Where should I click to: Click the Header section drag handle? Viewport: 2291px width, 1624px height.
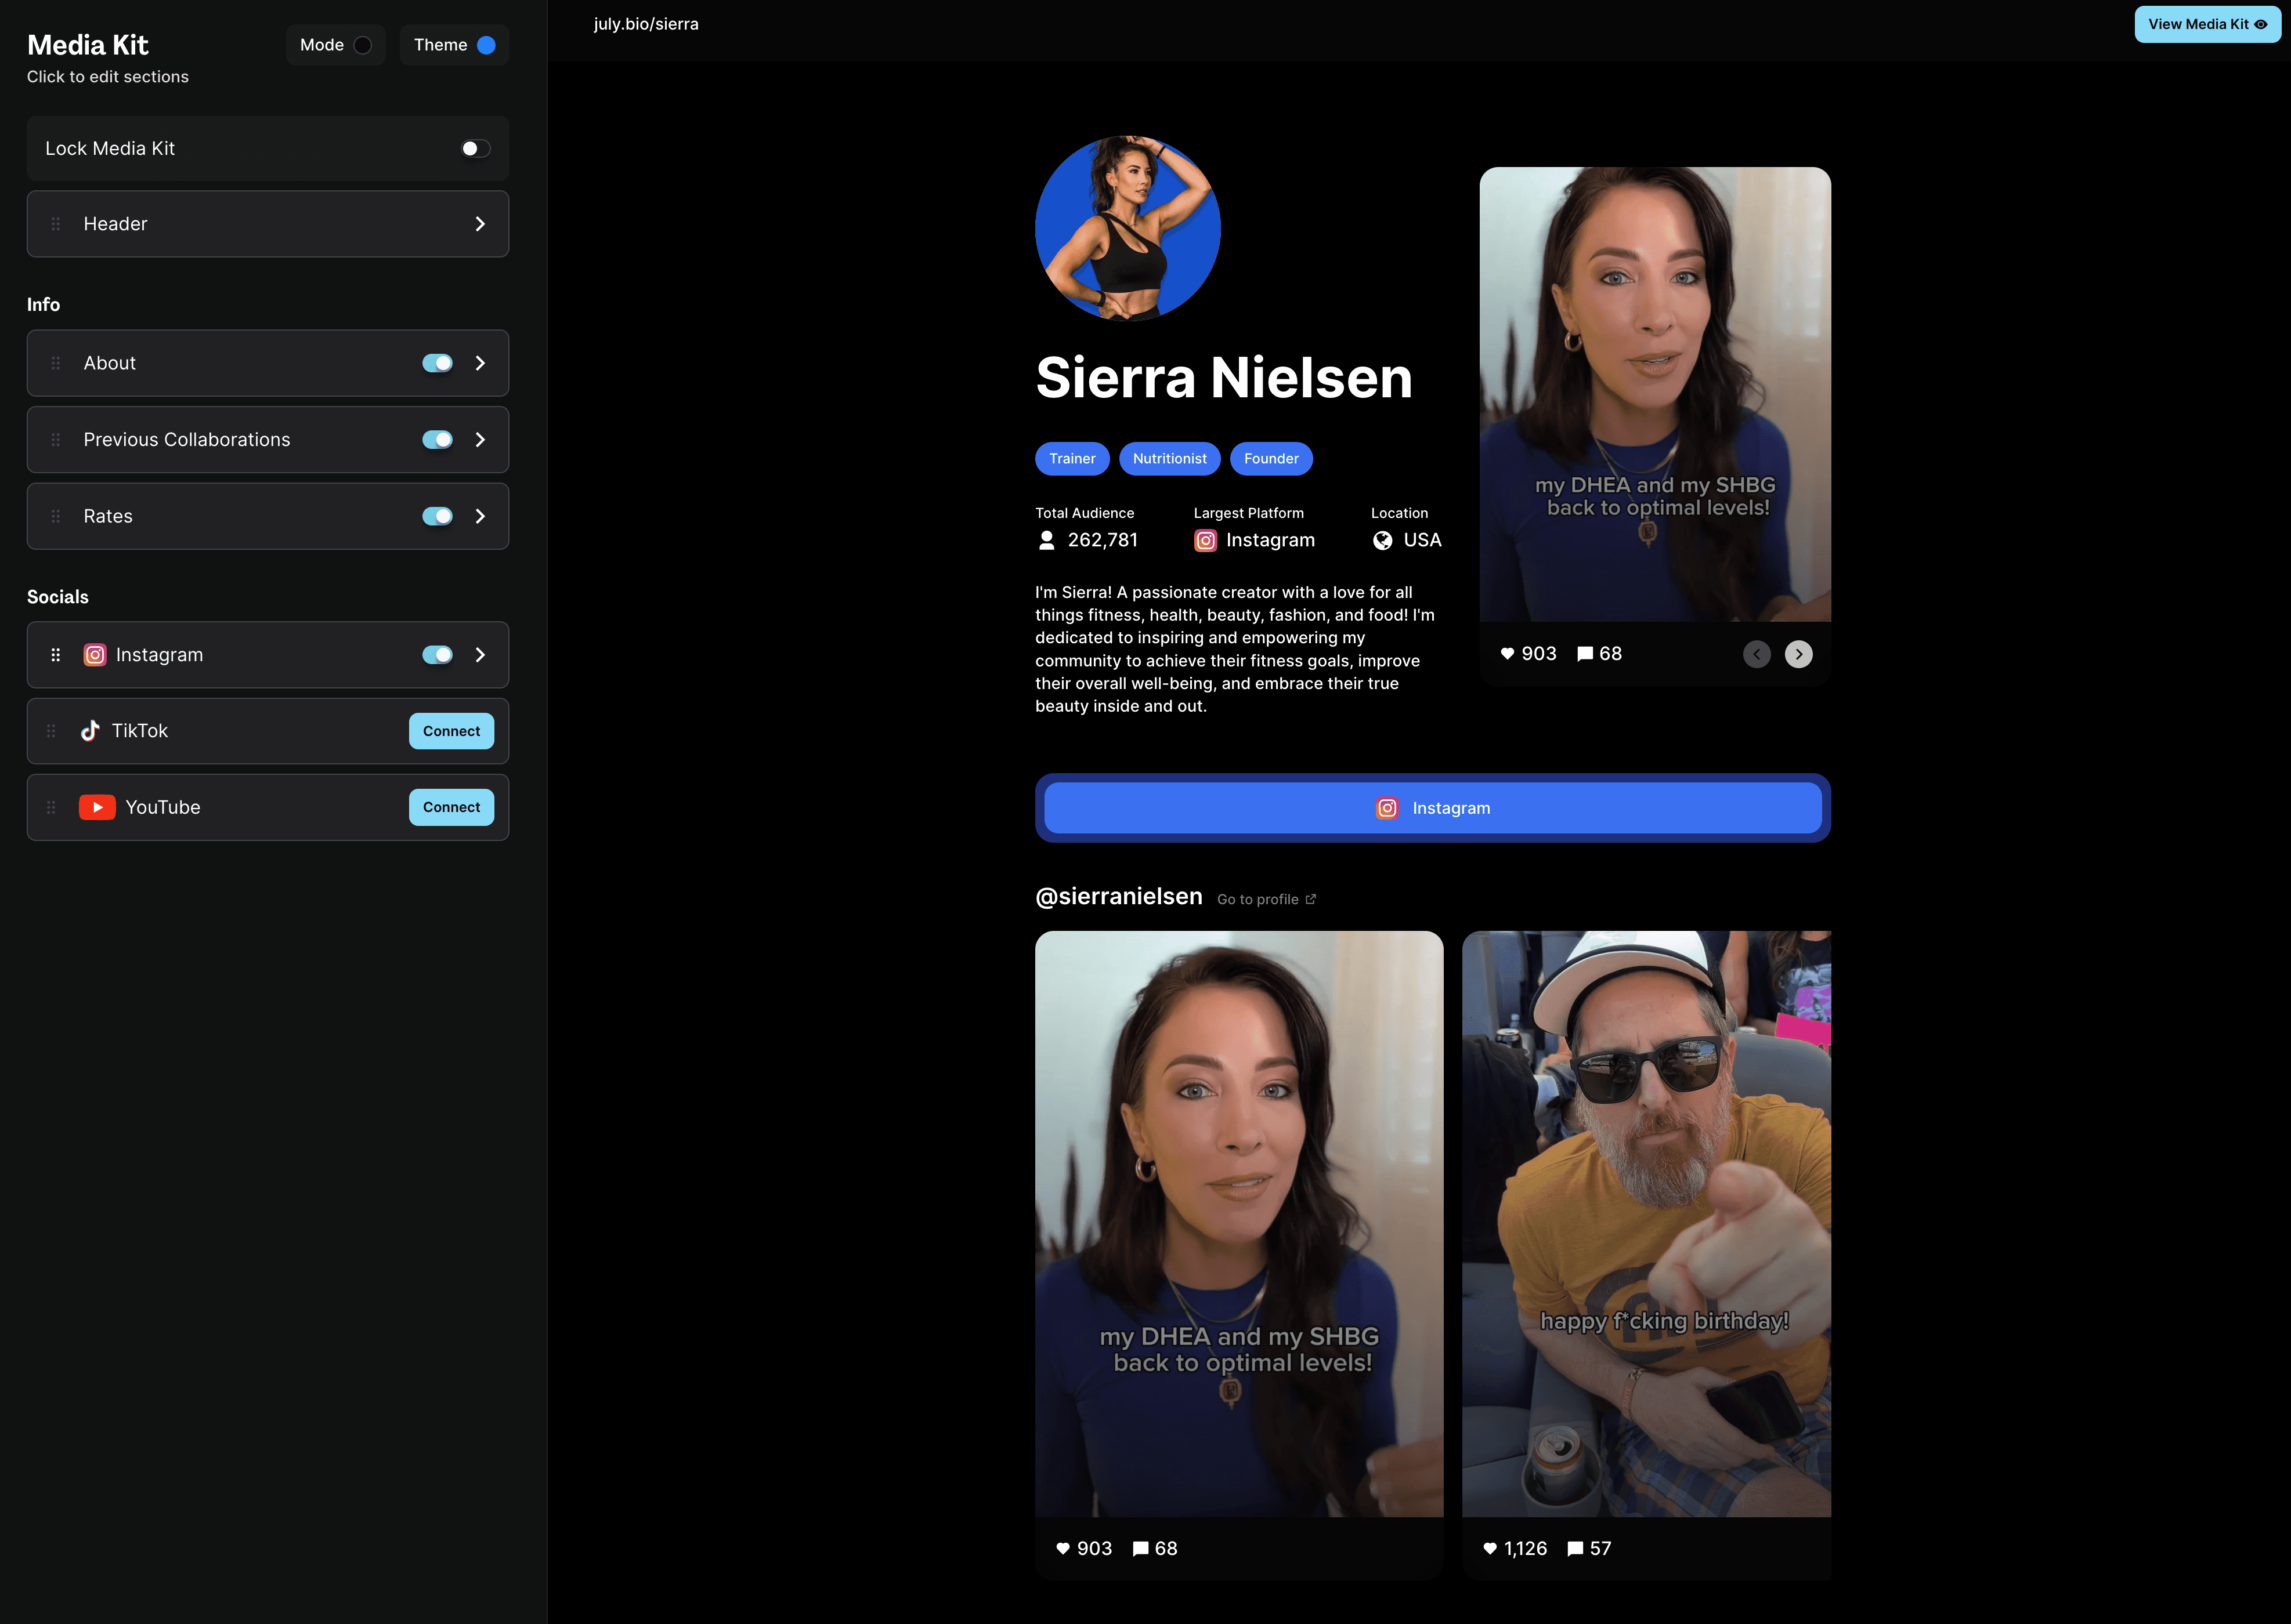tap(56, 224)
